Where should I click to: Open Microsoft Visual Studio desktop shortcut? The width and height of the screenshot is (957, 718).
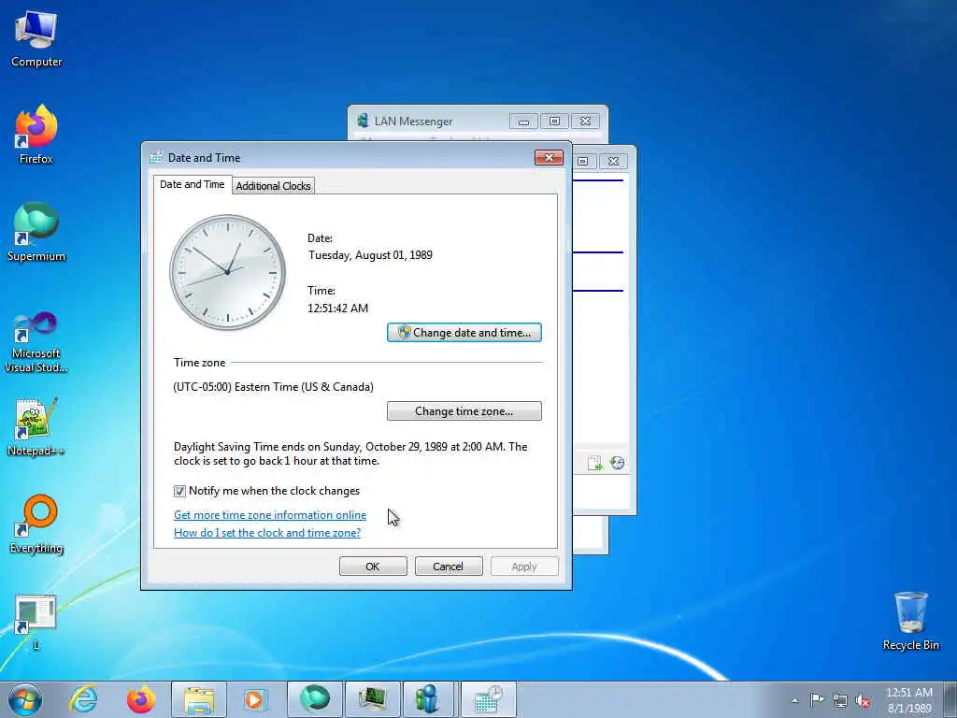pos(36,342)
